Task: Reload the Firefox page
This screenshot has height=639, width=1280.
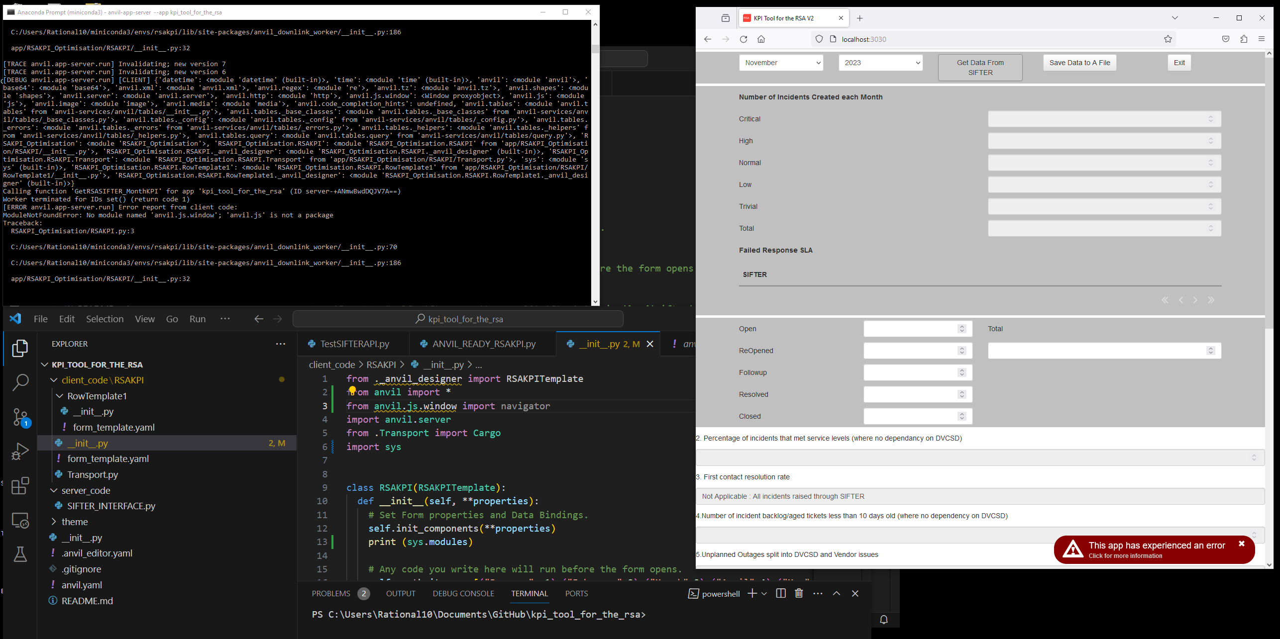Action: (744, 39)
